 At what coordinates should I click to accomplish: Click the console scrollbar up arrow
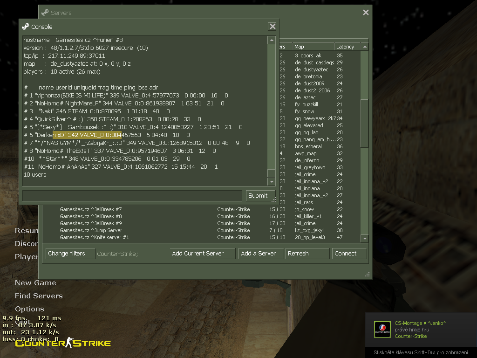click(272, 40)
